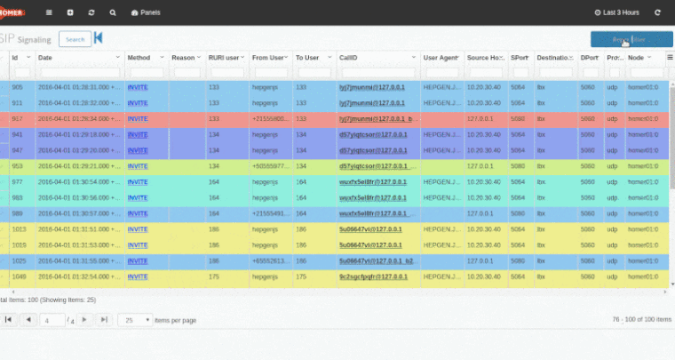The image size is (675, 360).
Task: Click the refresh icon beside the search icon
Action: (91, 13)
